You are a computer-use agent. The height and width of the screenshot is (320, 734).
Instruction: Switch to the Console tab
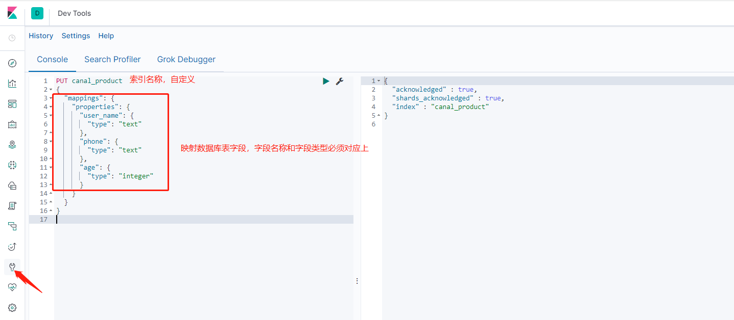click(52, 60)
